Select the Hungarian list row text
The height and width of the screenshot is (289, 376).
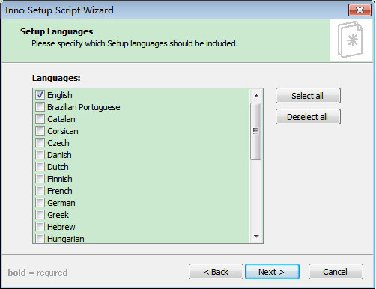[x=66, y=239]
